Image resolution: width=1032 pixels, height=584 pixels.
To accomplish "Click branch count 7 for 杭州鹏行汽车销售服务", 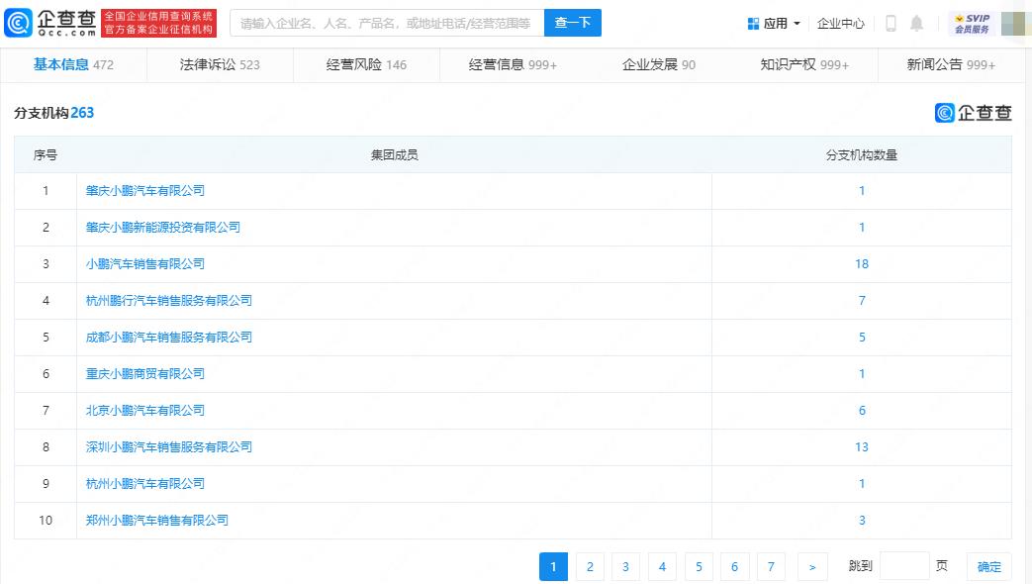I will point(862,301).
